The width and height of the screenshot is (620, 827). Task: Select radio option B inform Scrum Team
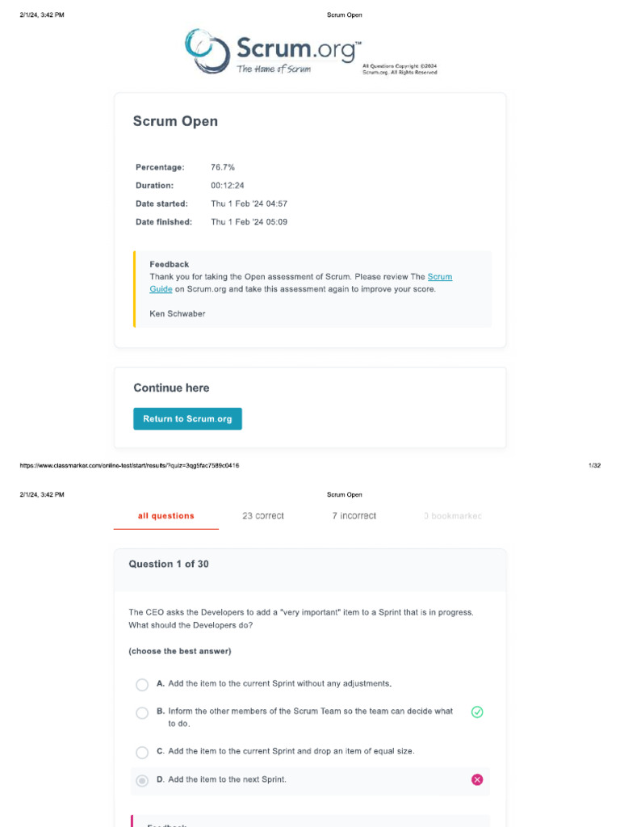(142, 713)
